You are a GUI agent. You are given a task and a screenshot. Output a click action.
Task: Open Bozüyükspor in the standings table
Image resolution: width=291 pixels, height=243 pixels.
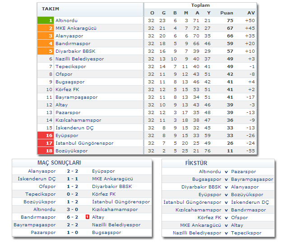tap(71, 151)
